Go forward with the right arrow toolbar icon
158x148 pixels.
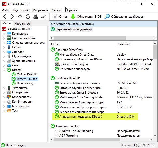(x=12, y=17)
